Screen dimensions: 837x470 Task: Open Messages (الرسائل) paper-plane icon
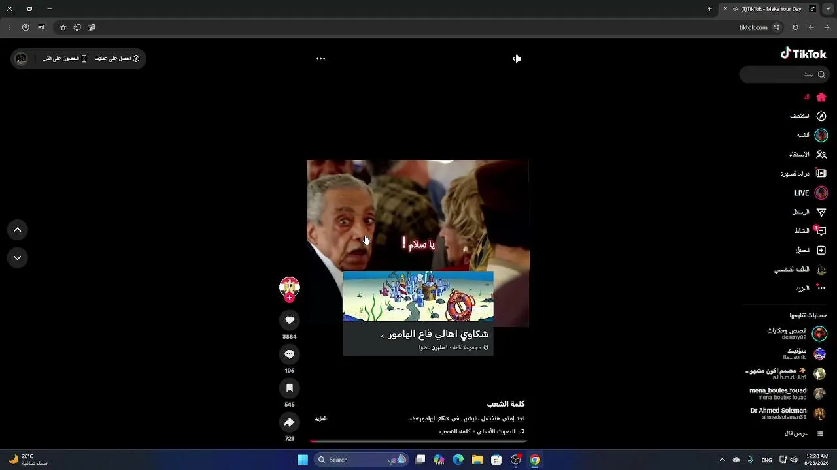pos(821,212)
